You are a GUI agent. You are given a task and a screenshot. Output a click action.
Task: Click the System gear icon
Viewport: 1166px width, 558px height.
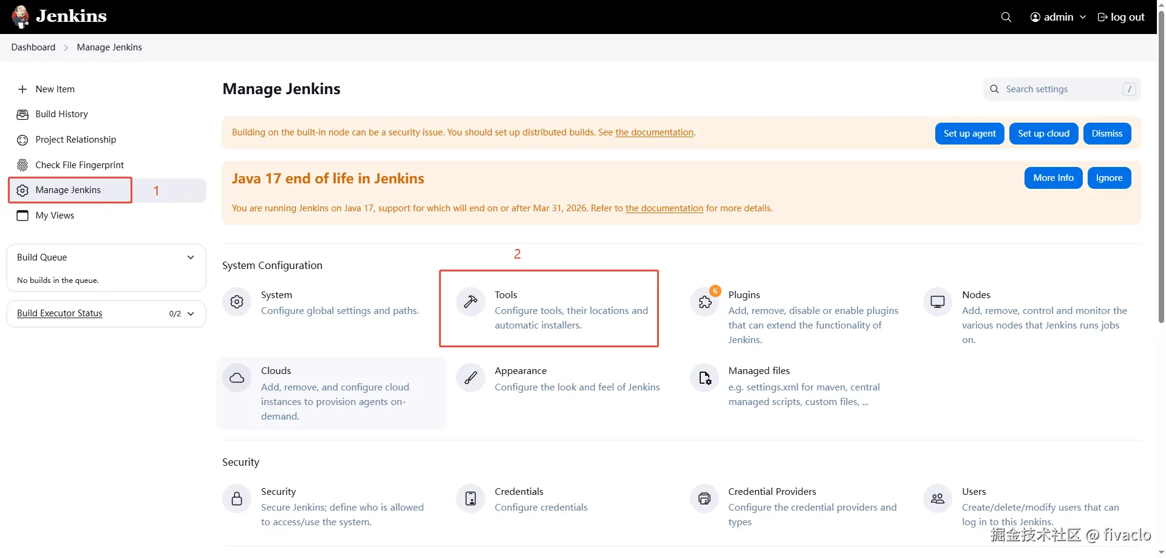(x=237, y=302)
